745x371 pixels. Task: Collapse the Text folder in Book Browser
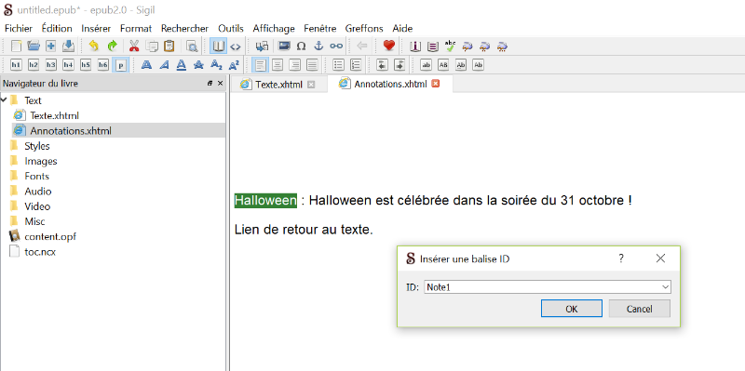pyautogui.click(x=4, y=100)
